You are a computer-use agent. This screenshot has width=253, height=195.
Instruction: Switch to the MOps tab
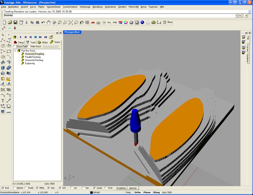[43, 42]
